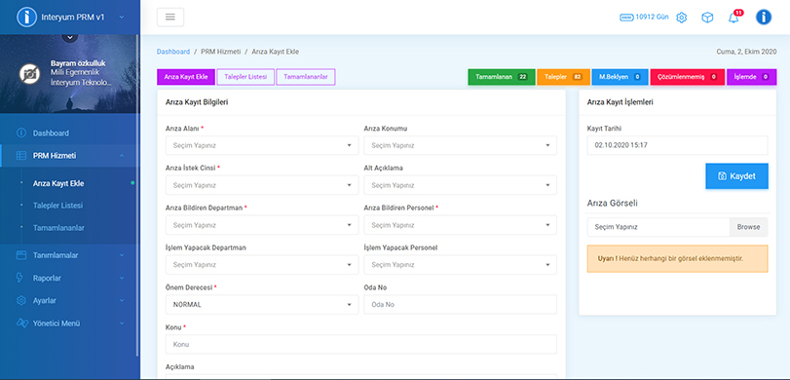Click the red Çözümlenmemiş button
This screenshot has height=380, width=790.
[687, 77]
